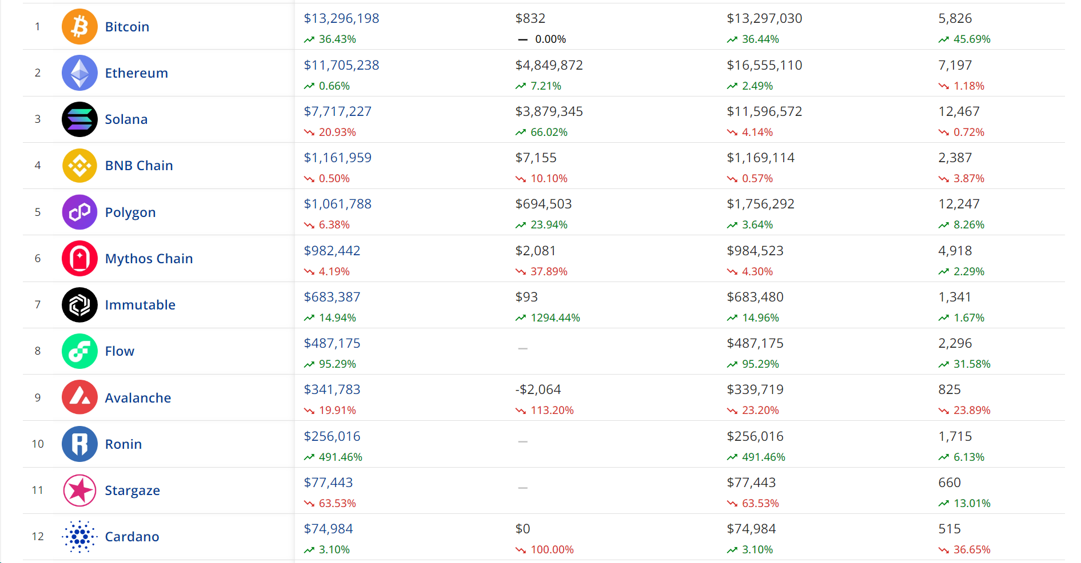Click the Cardano dotted logo icon

(x=79, y=536)
